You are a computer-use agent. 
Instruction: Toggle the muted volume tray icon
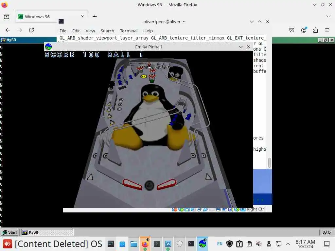pyautogui.click(x=259, y=244)
